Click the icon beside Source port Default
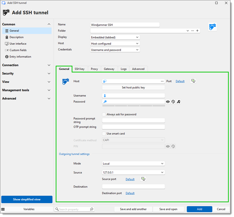This screenshot has height=217, width=234. [x=143, y=179]
